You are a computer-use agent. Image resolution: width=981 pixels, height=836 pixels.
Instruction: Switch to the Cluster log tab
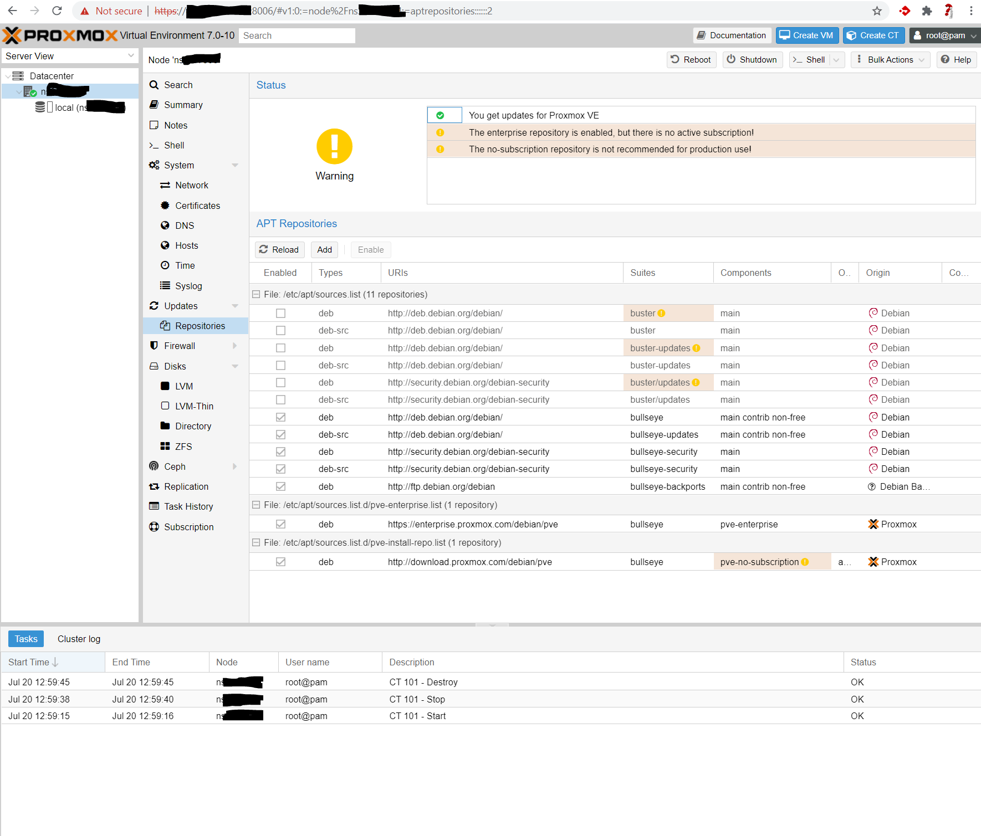pos(79,639)
